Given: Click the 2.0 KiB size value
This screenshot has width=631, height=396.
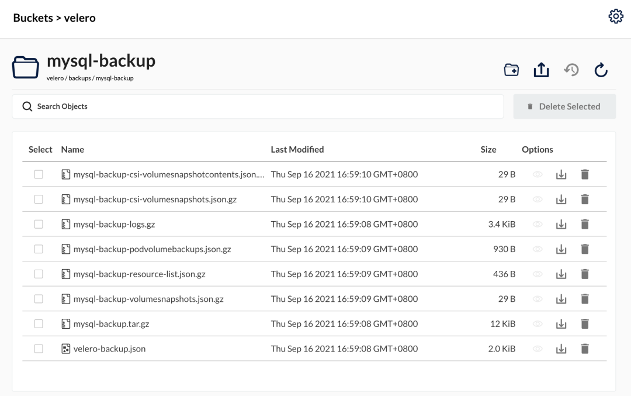Looking at the screenshot, I should point(502,349).
